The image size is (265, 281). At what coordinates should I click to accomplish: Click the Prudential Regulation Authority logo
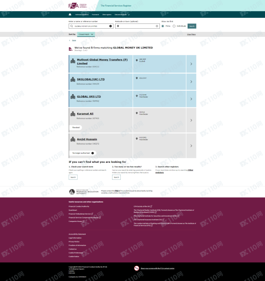(x=84, y=192)
